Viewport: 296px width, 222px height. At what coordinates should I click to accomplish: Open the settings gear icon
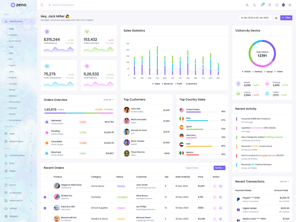[290, 5]
